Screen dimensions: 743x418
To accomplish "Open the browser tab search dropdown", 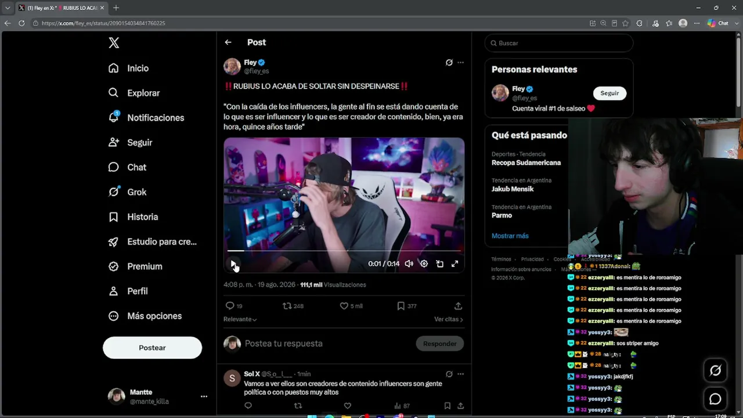I will click(8, 8).
